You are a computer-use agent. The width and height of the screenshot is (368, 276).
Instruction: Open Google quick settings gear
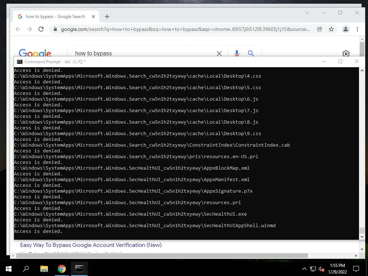pyautogui.click(x=346, y=53)
